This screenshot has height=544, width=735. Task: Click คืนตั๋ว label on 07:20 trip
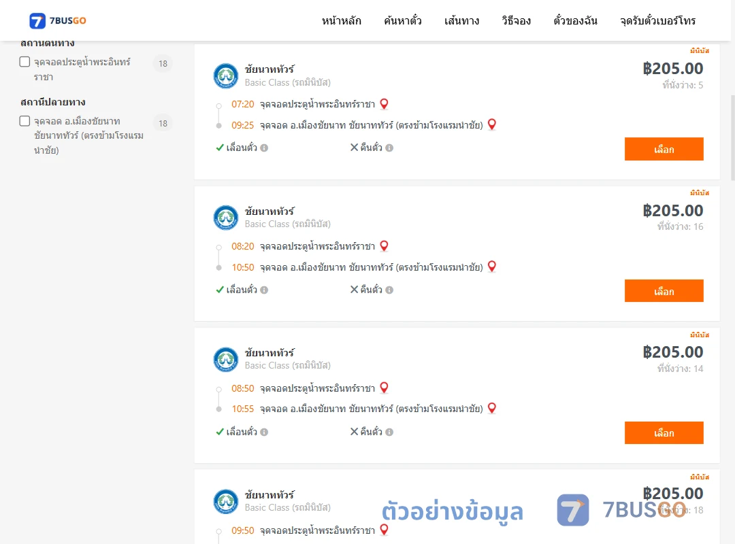pyautogui.click(x=372, y=148)
